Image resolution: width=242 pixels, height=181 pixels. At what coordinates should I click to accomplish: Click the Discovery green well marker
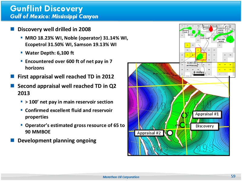click(182, 125)
